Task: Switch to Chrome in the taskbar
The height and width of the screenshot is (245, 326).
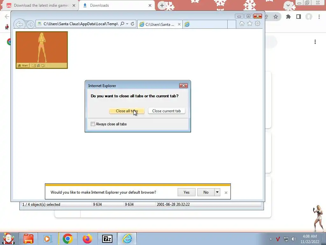Action: (67, 239)
